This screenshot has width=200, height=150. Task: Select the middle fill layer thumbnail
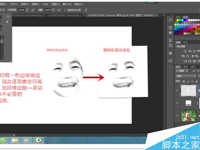pyautogui.click(x=188, y=103)
